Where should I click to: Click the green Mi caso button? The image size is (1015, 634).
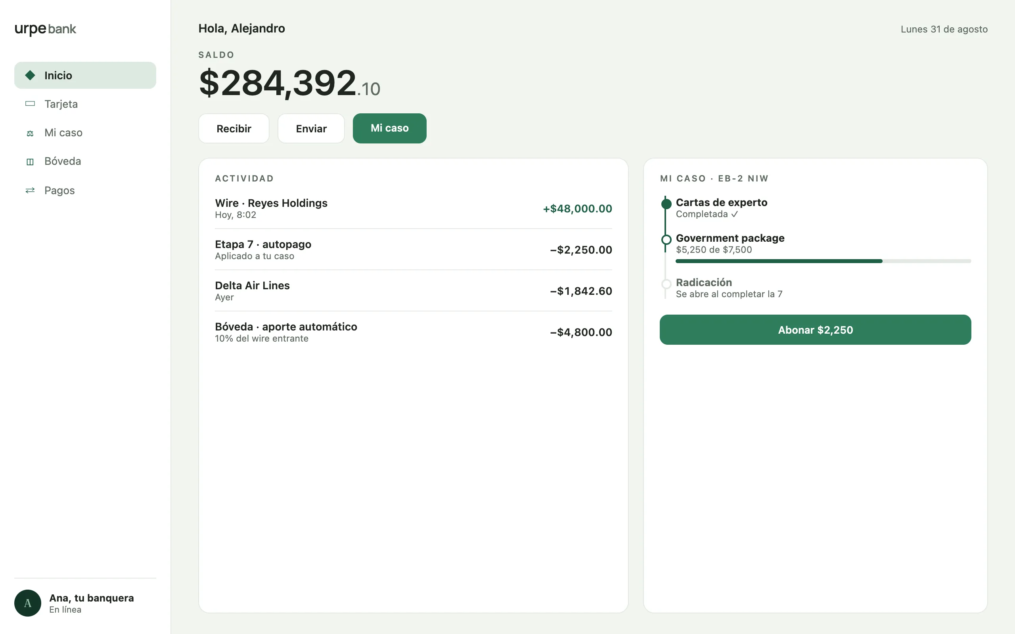click(x=390, y=128)
